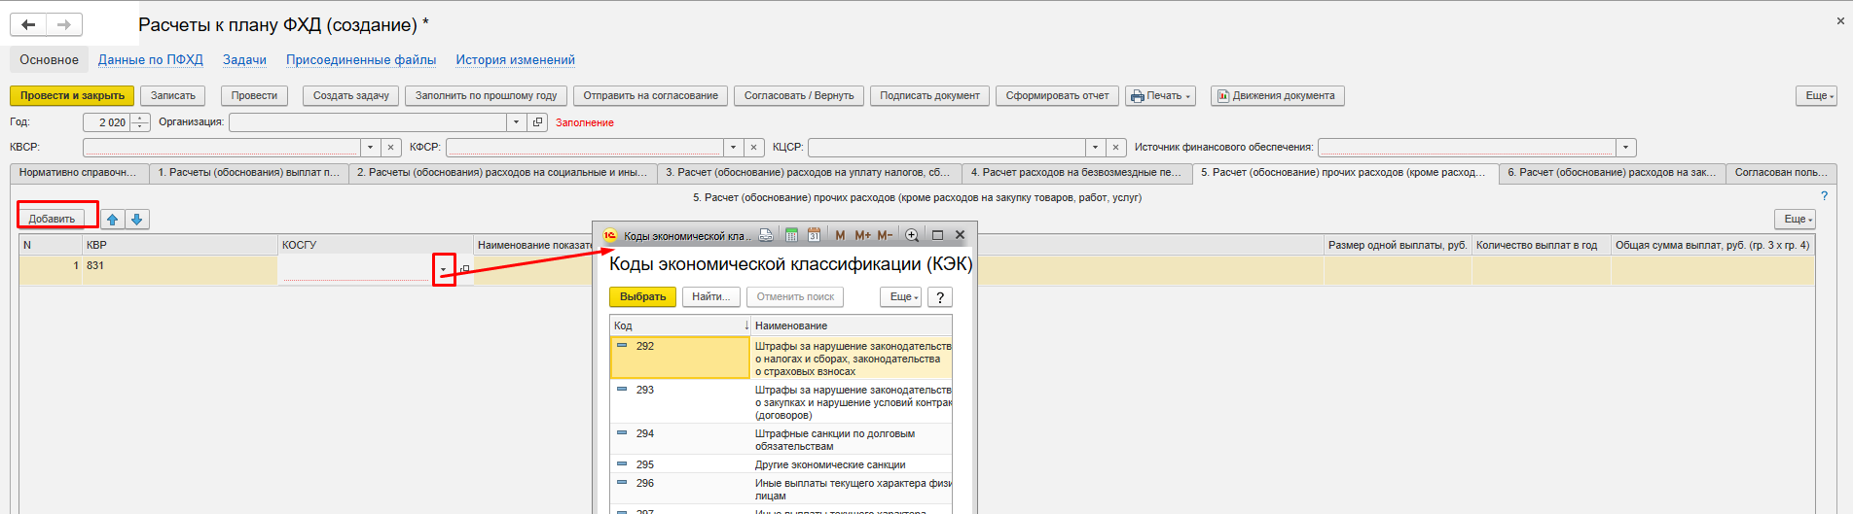Click Отправить на согласование button
The height and width of the screenshot is (514, 1853).
tap(650, 95)
